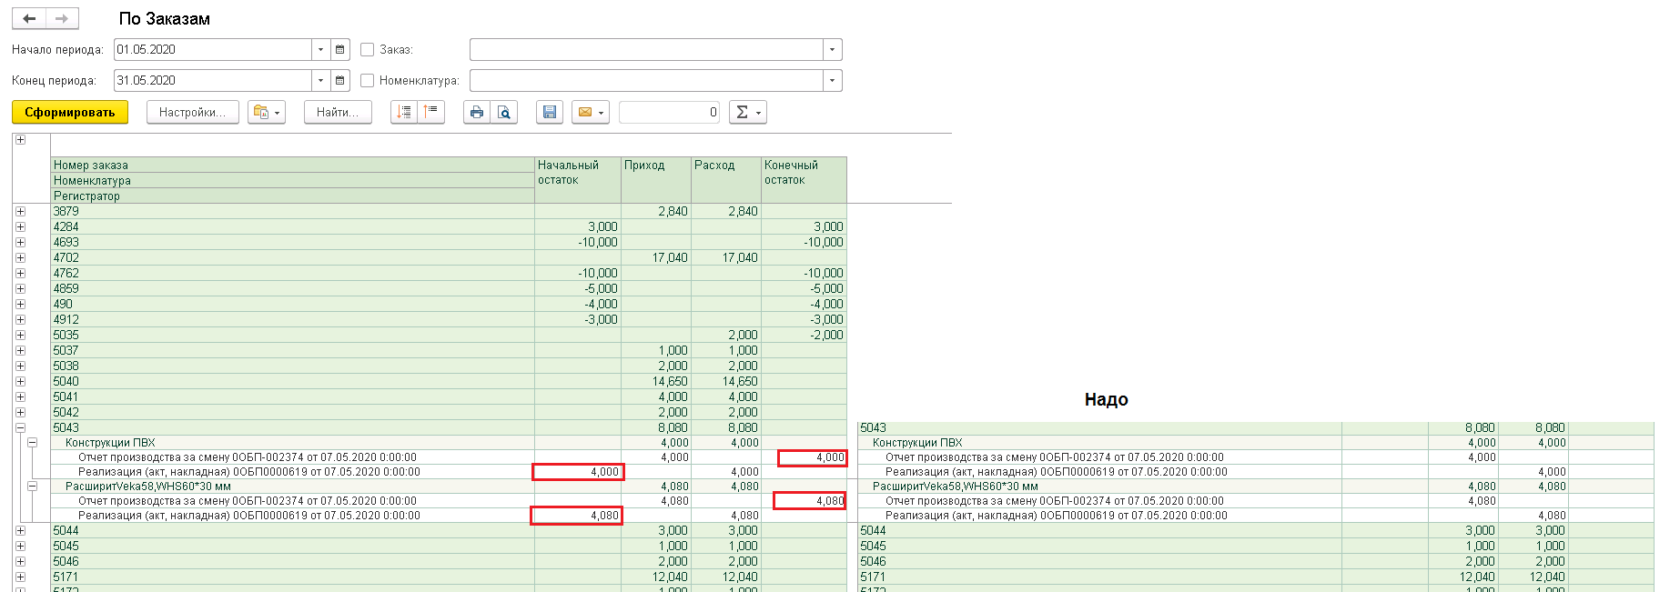Collapse order 5043 group
The image size is (1680, 592).
pyautogui.click(x=20, y=427)
